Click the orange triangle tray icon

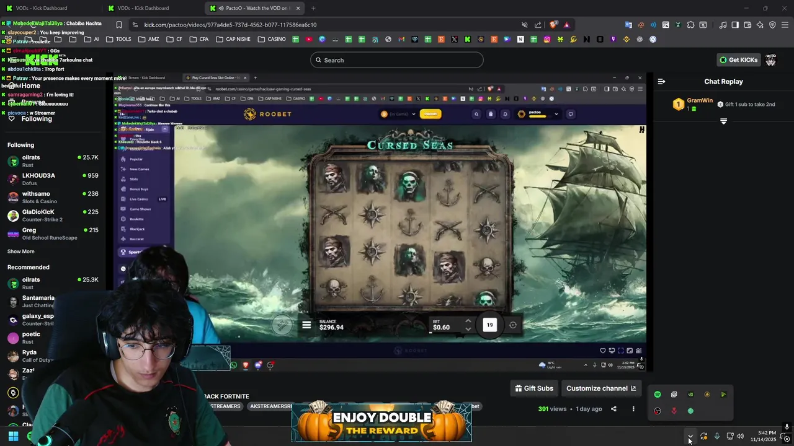(x=707, y=395)
